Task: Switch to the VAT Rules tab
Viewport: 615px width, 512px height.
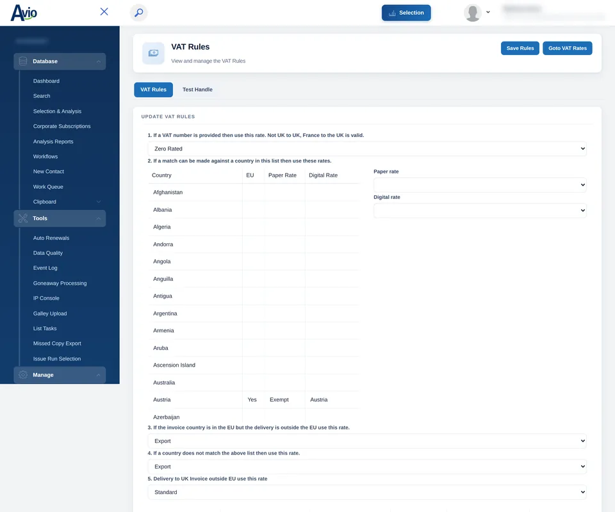Action: 153,90
